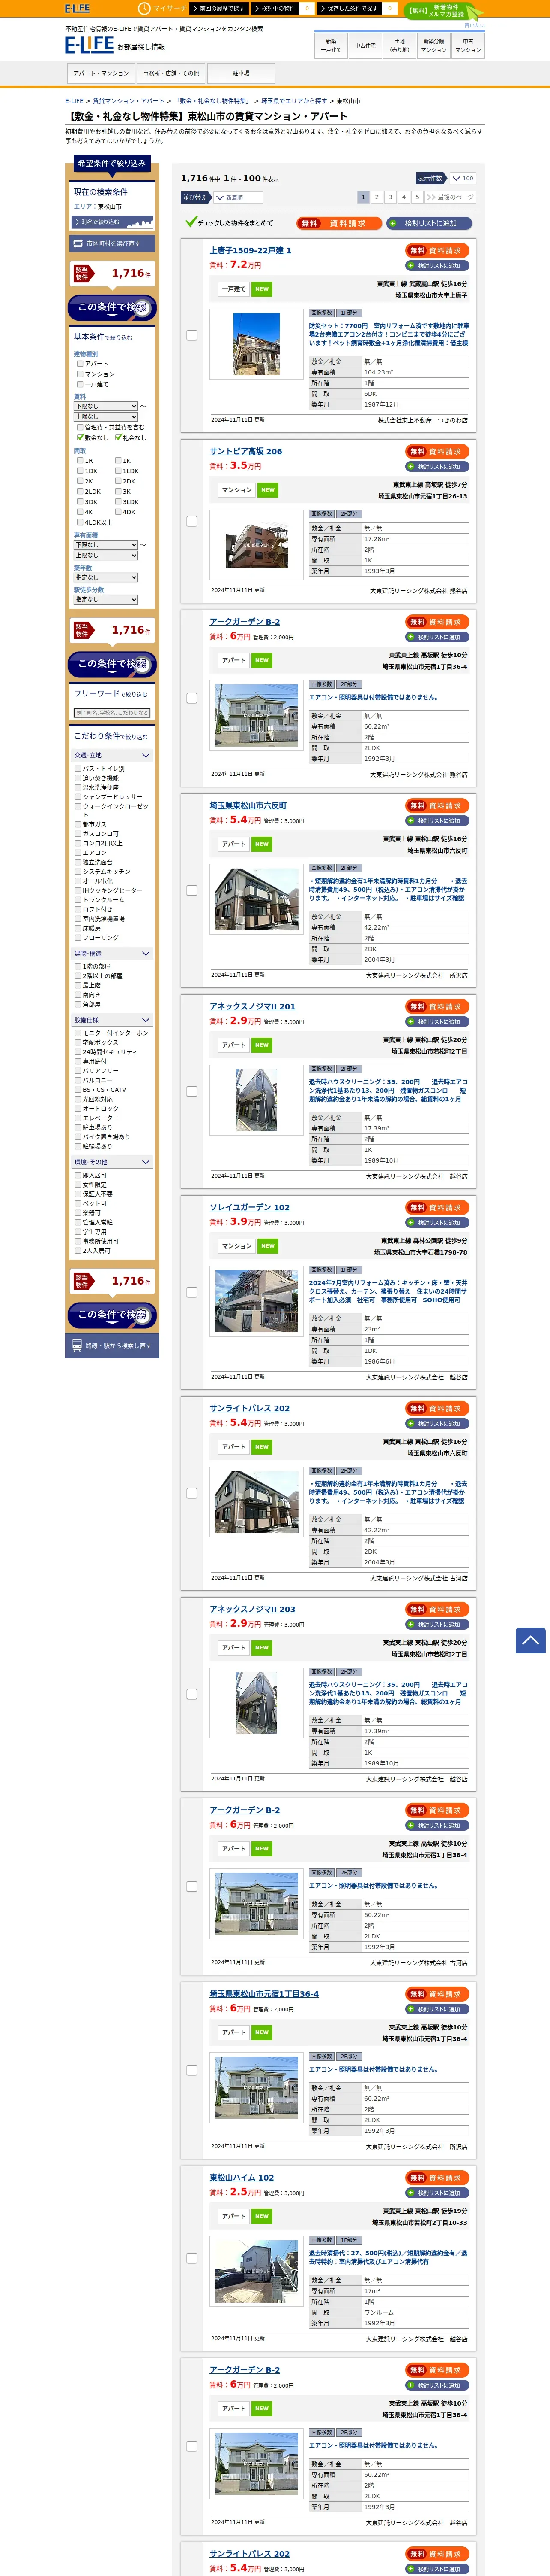Uncheck the 礼金なし checkbox
The height and width of the screenshot is (2576, 550).
(118, 437)
